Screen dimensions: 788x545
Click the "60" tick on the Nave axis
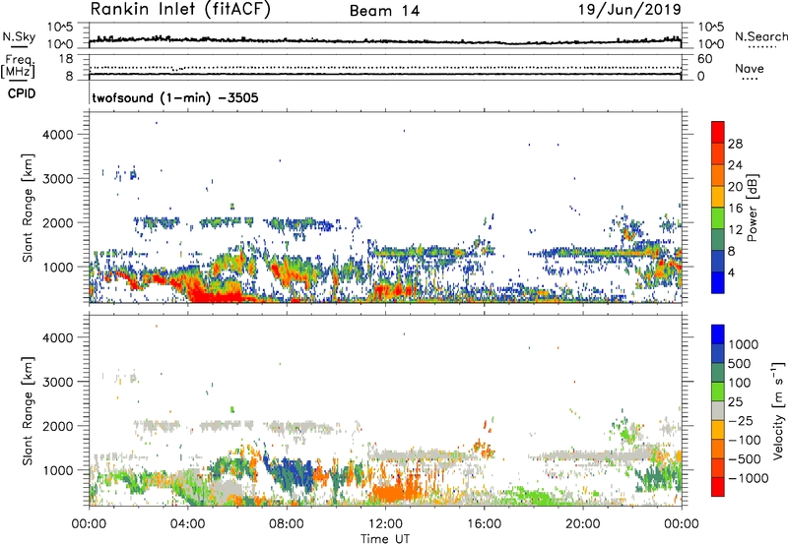pos(704,59)
